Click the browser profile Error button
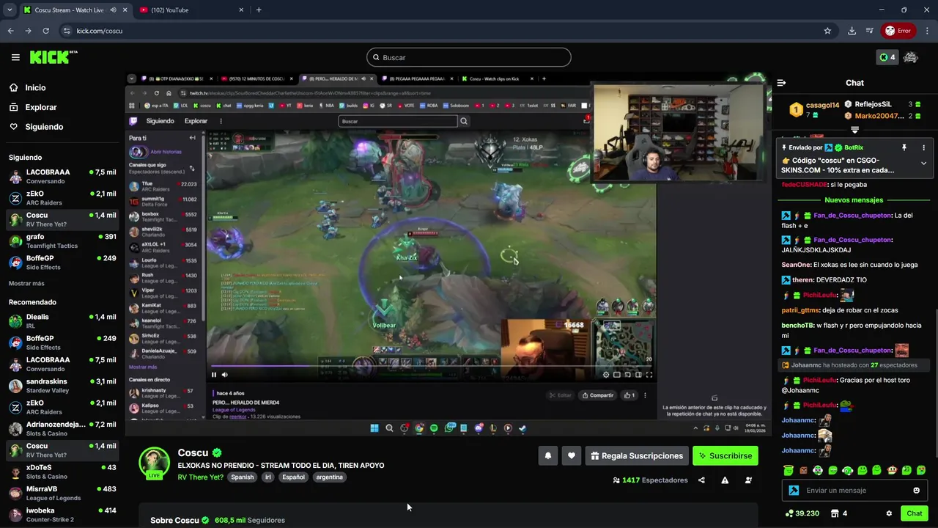938x528 pixels. click(x=898, y=31)
